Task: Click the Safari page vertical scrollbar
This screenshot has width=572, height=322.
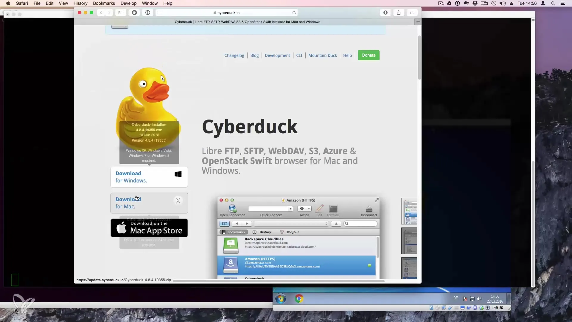Action: coord(419,58)
